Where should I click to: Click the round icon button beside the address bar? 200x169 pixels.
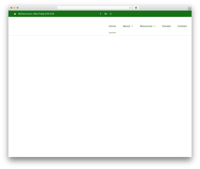[x=136, y=8]
